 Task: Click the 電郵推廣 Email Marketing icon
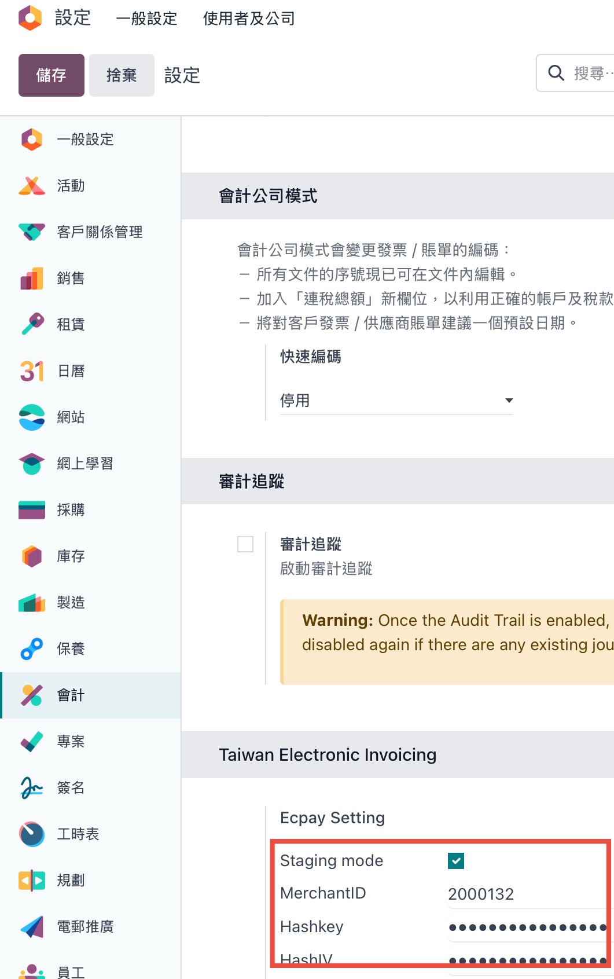[32, 927]
